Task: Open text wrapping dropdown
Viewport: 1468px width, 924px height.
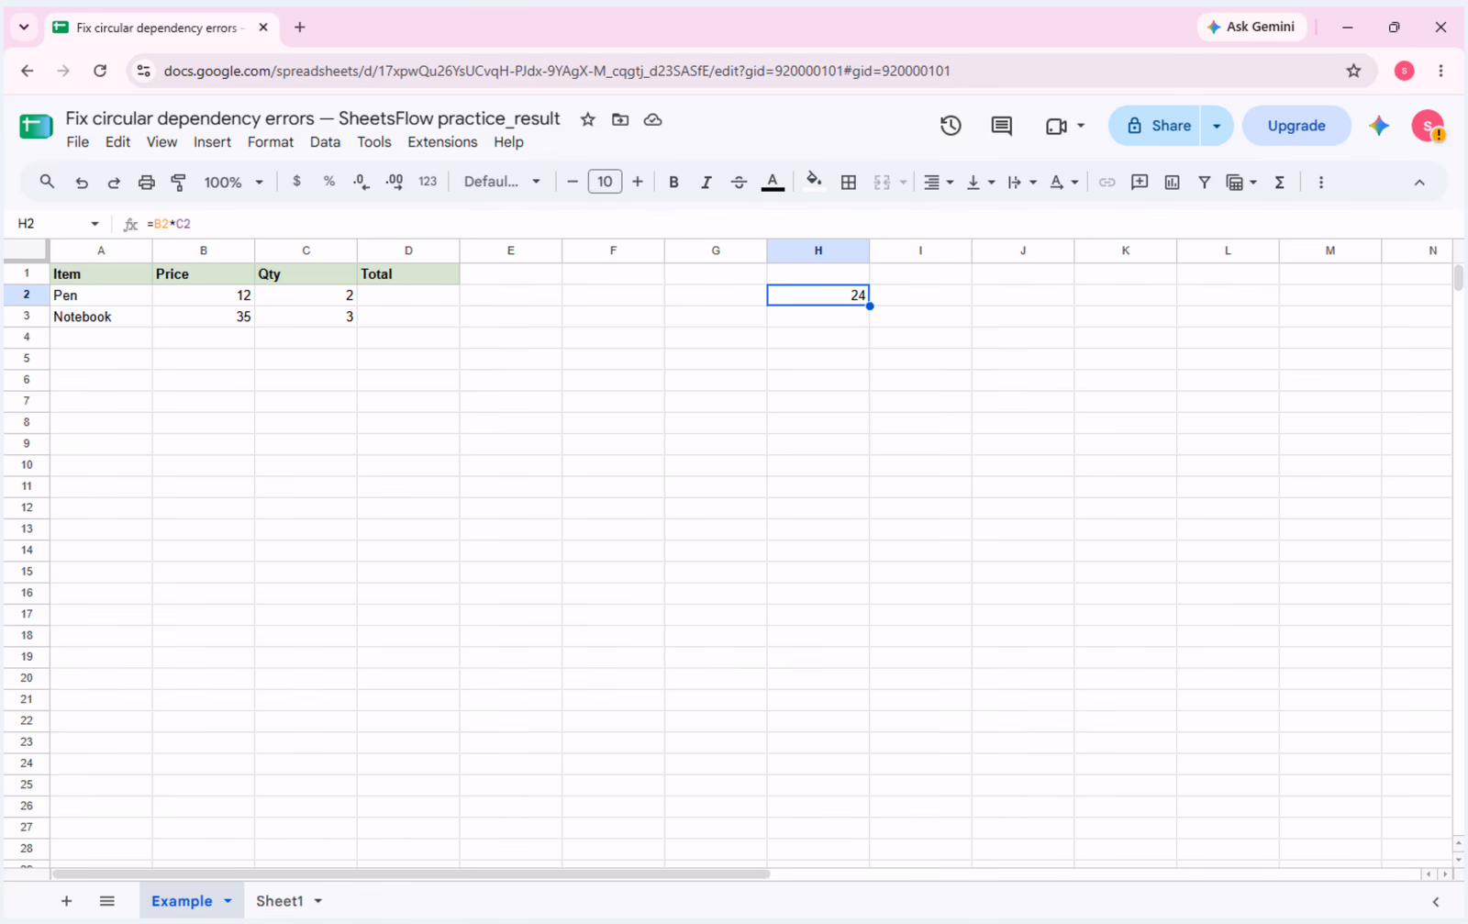Action: point(1021,182)
